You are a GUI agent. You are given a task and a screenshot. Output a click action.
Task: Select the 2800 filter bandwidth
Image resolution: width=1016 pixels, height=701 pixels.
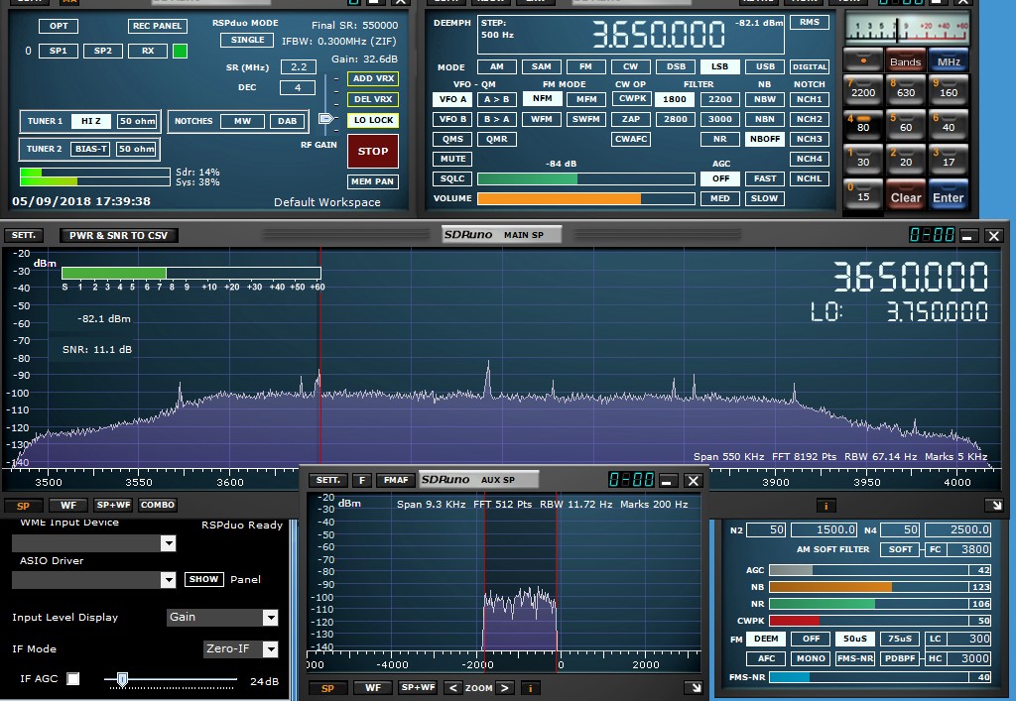[x=675, y=119]
